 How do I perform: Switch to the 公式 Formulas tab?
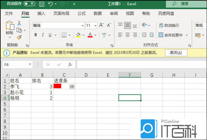[x=82, y=13]
